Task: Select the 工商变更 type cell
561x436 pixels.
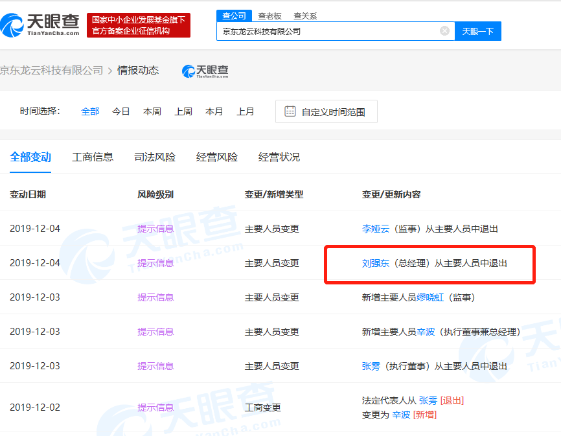Action: pyautogui.click(x=263, y=407)
